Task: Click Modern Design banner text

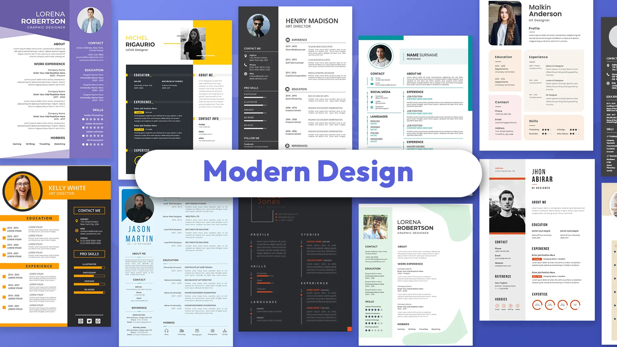Action: (x=308, y=173)
